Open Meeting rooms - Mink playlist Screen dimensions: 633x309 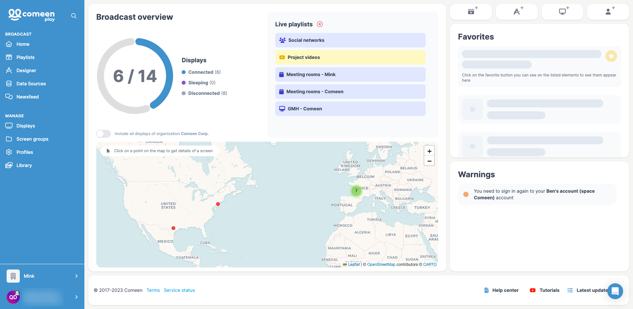tap(350, 74)
